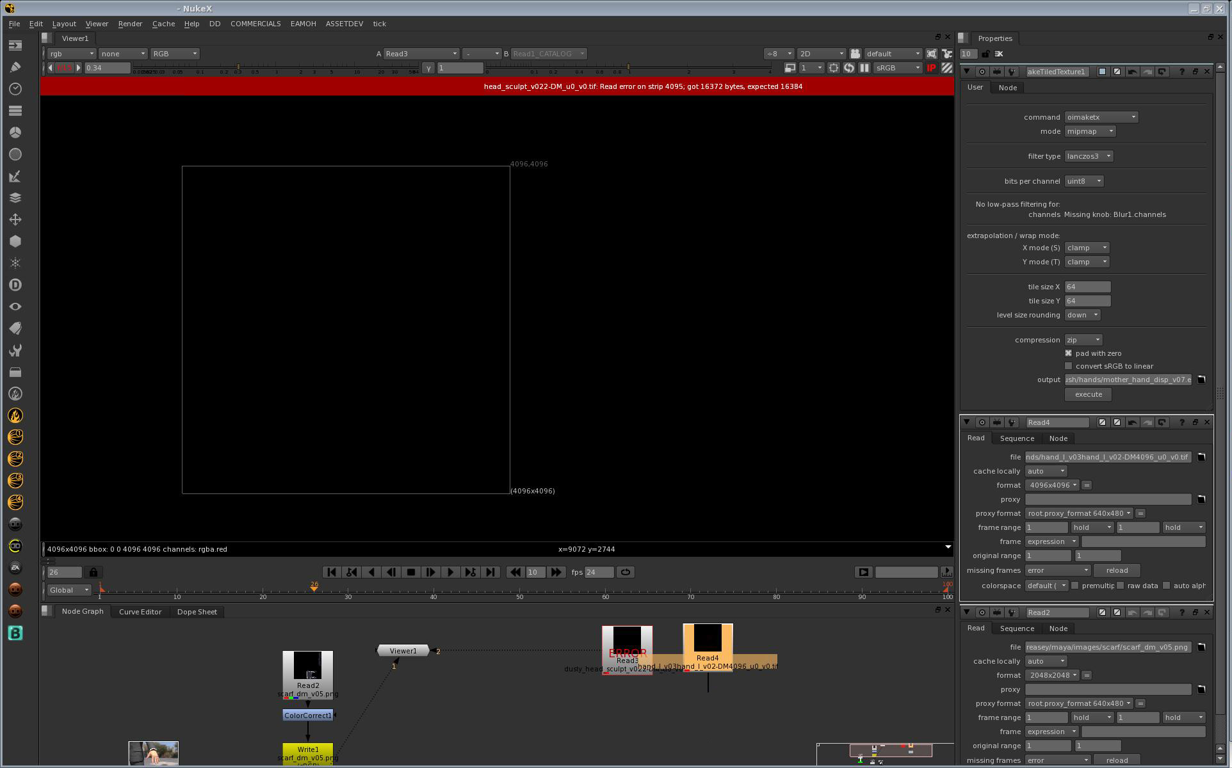
Task: Click the viewer force refresh icon
Action: [849, 68]
